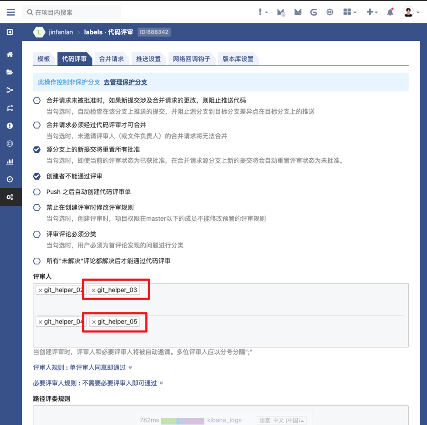Remove reviewer git_helper_03 with its x button
Viewport: 427px width, 425px height.
[93, 290]
